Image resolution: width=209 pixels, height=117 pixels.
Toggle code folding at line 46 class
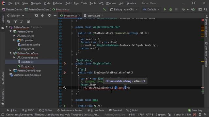point(72,27)
